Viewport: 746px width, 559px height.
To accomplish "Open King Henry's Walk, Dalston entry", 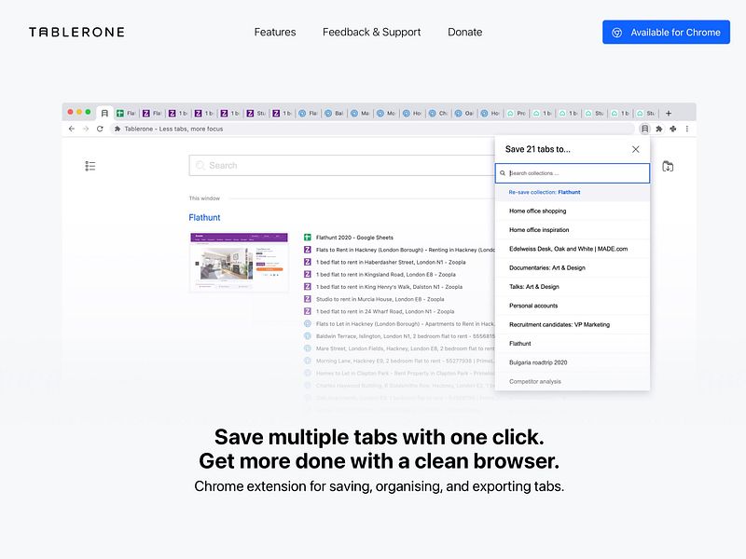I will pyautogui.click(x=389, y=287).
